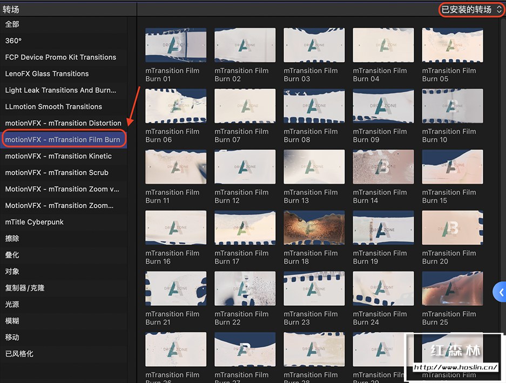Image resolution: width=506 pixels, height=383 pixels.
Task: Select MotionVFX - mTransition Zoom v... category
Action: pos(64,189)
